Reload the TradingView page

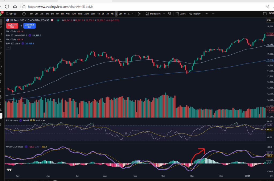coord(7,7)
